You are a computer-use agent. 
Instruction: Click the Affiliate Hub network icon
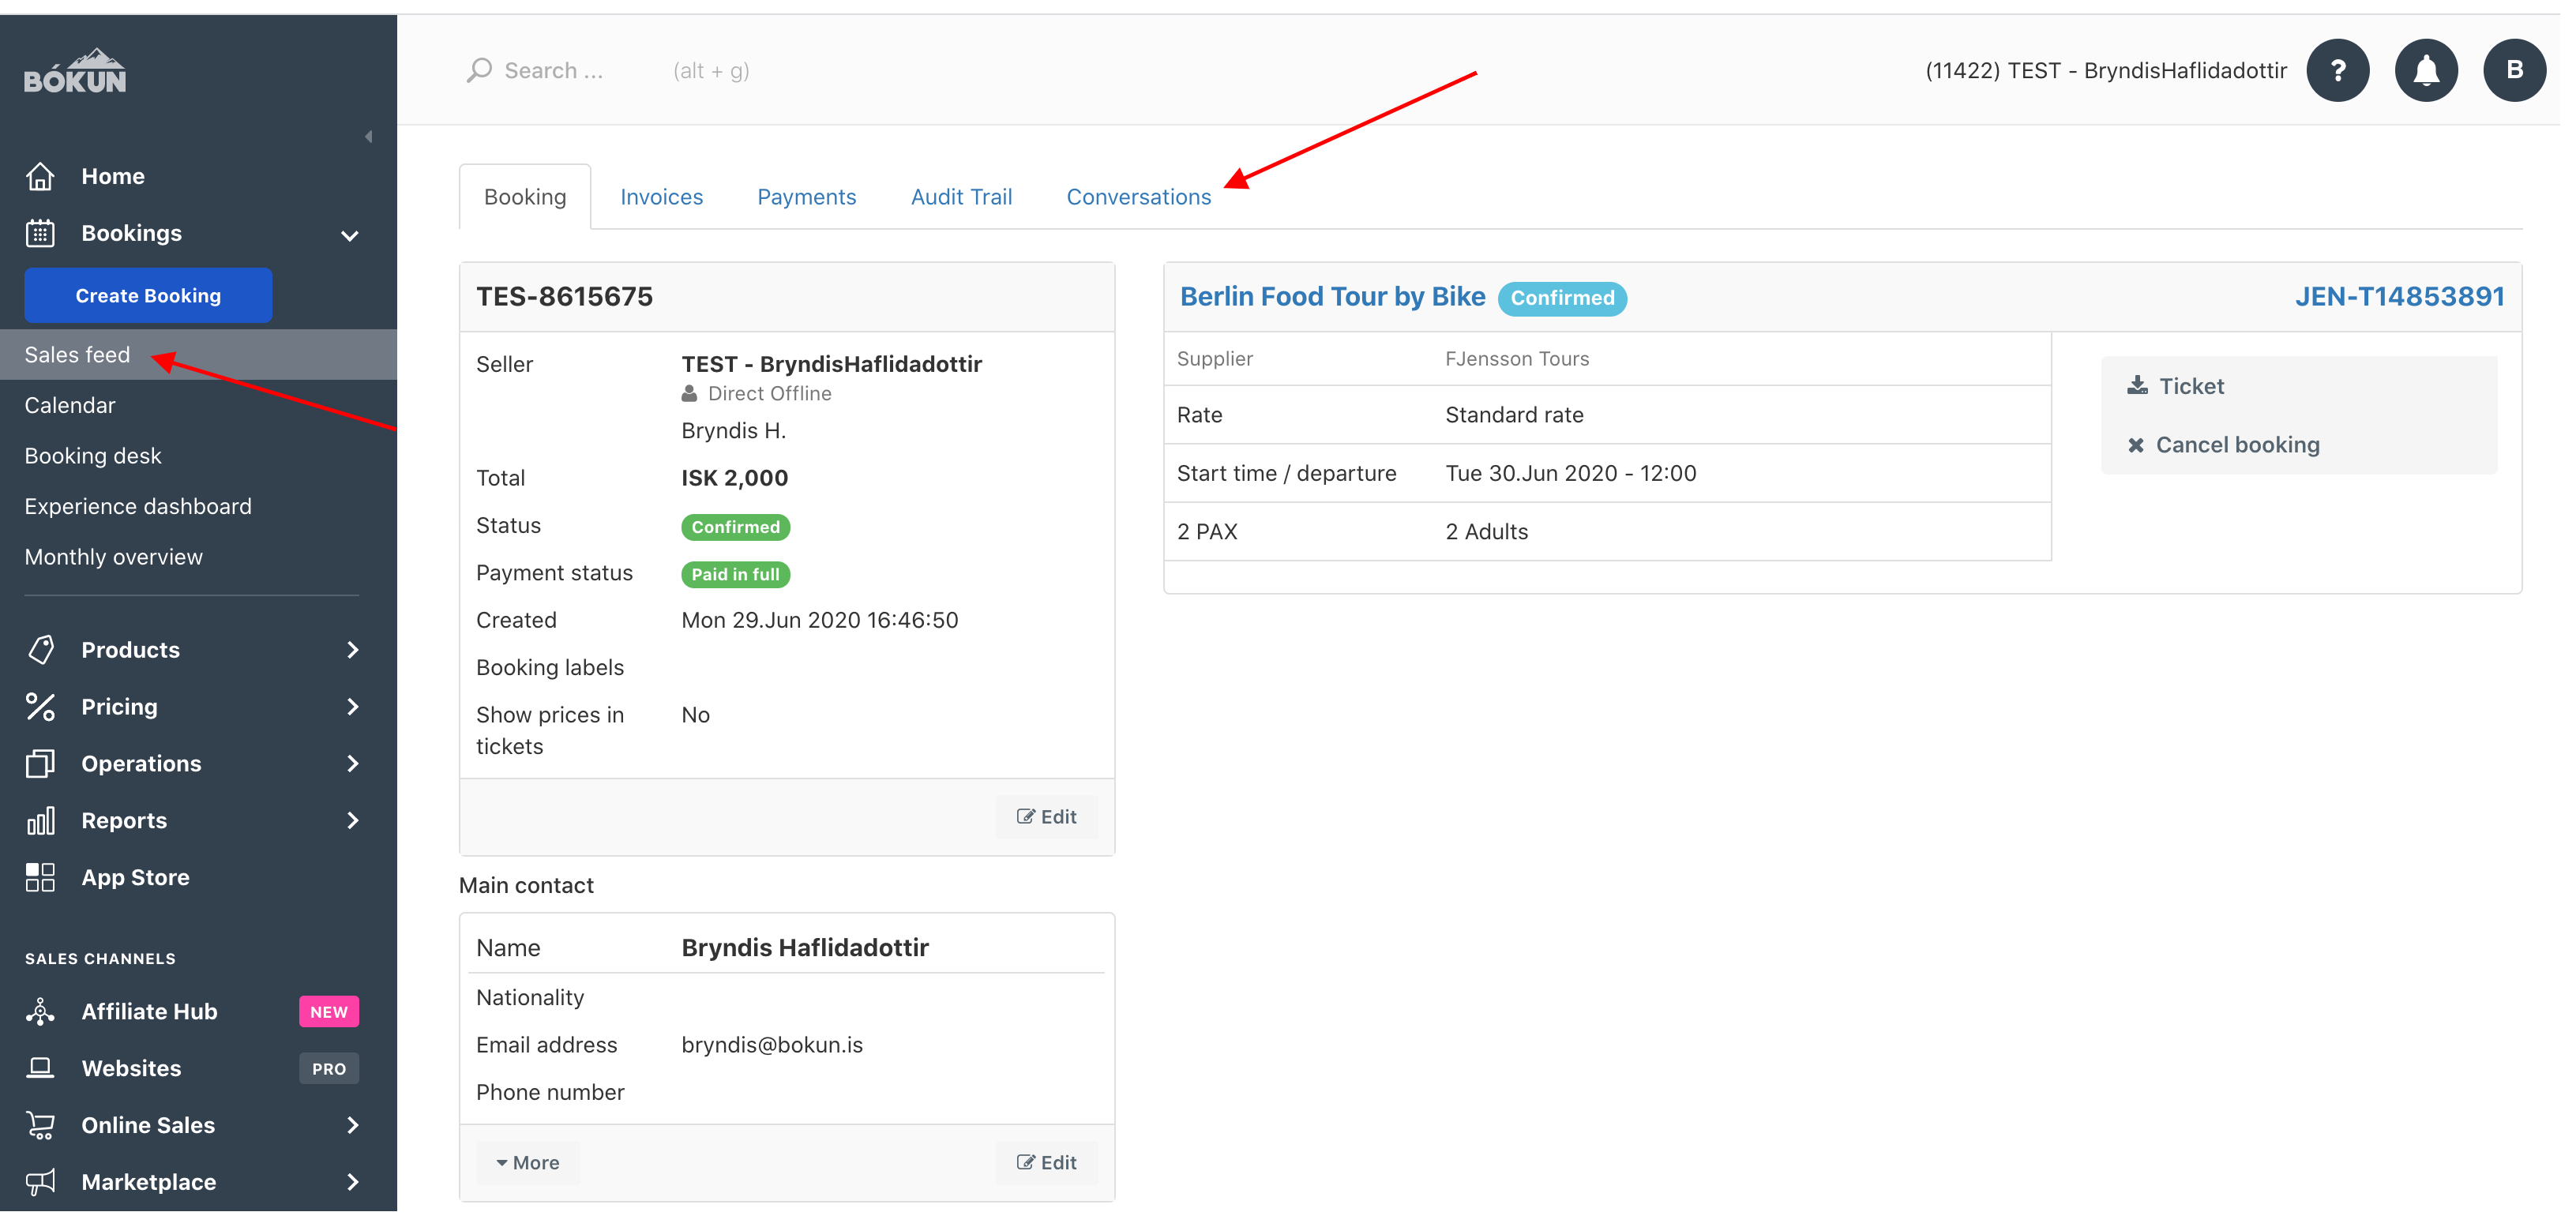[x=40, y=1012]
